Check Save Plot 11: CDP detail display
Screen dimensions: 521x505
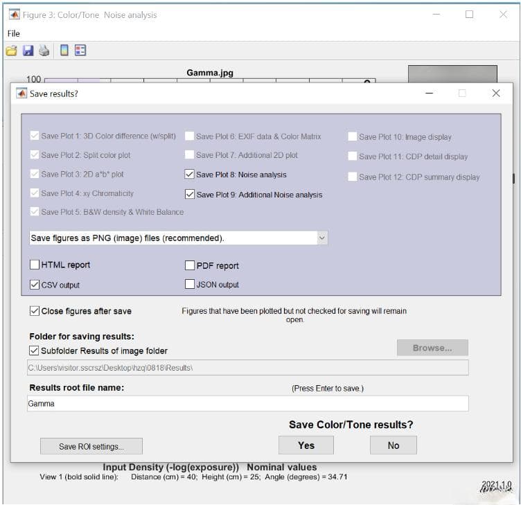click(352, 156)
